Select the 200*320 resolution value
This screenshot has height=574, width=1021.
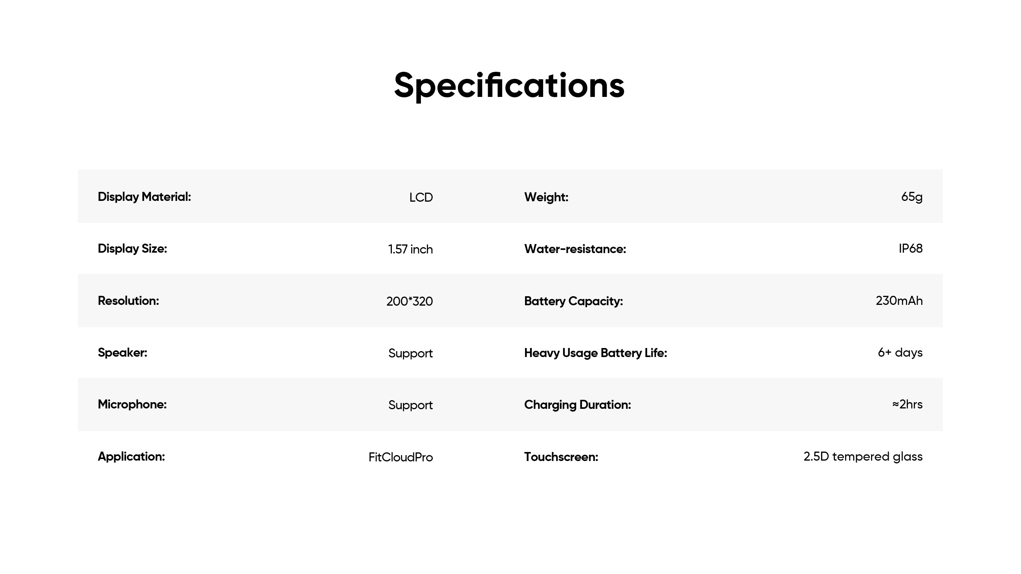410,301
